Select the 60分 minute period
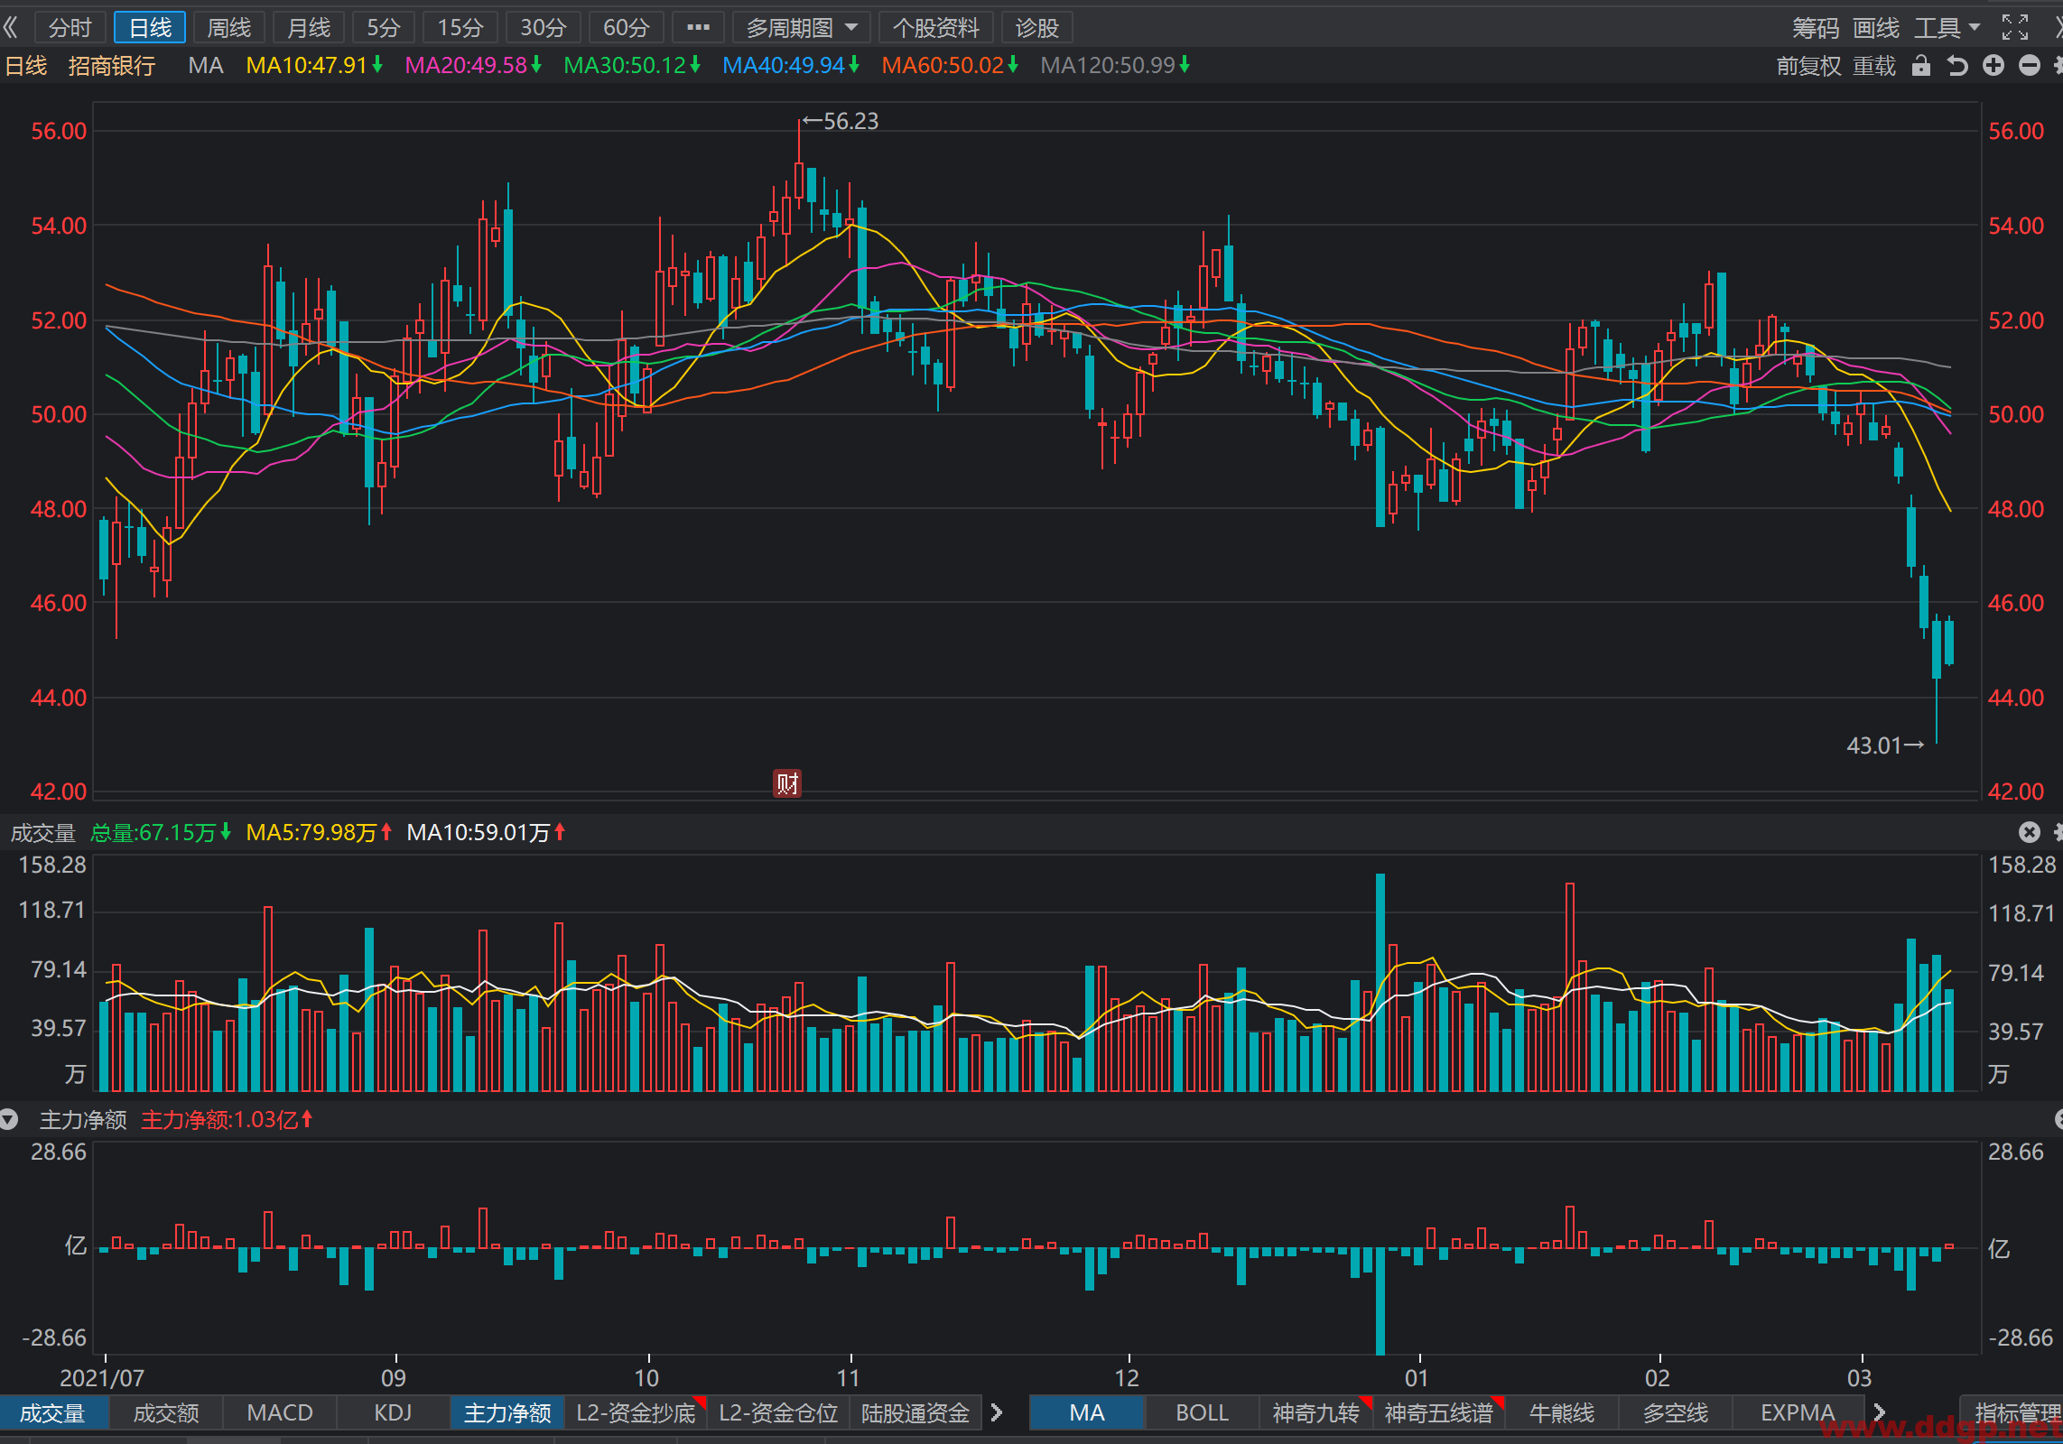The width and height of the screenshot is (2063, 1444). coord(627,28)
